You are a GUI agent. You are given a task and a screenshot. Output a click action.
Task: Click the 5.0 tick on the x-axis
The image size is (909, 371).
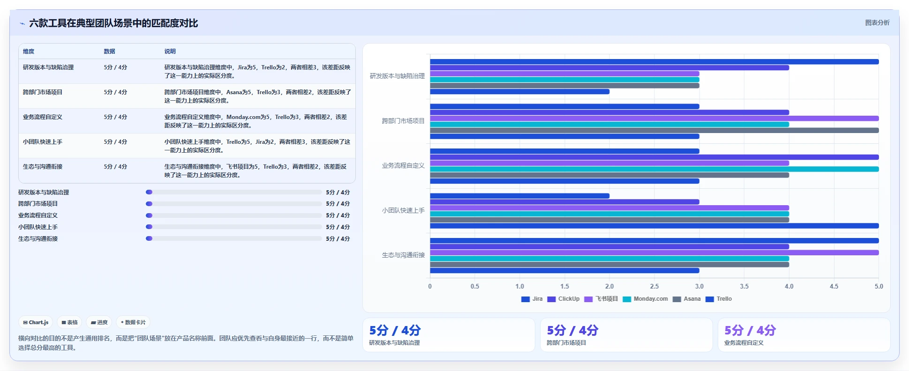click(879, 286)
